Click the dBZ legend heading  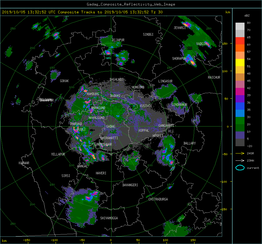coord(247,15)
